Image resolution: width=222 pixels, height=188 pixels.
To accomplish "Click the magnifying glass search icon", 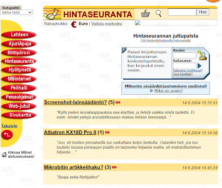I will pos(158,13).
